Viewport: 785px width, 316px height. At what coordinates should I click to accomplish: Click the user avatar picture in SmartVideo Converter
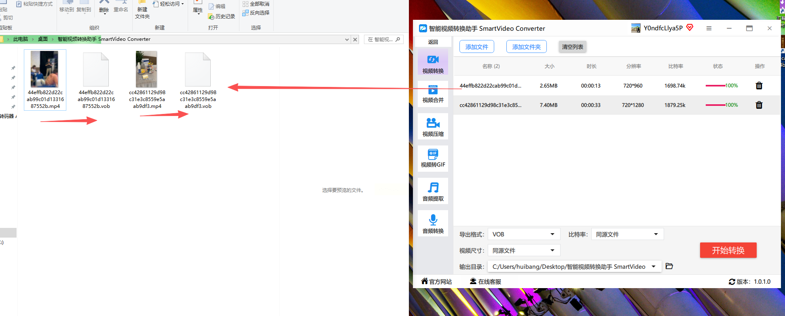pos(636,28)
